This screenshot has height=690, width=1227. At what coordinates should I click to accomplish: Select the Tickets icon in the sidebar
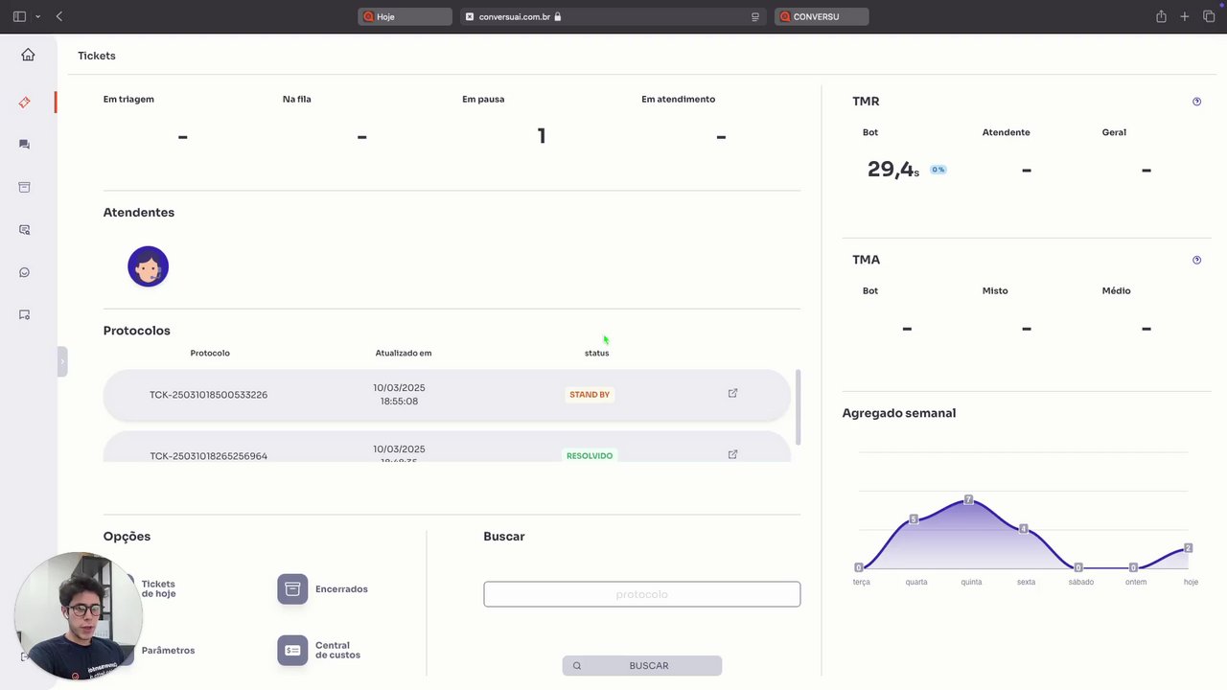click(25, 103)
